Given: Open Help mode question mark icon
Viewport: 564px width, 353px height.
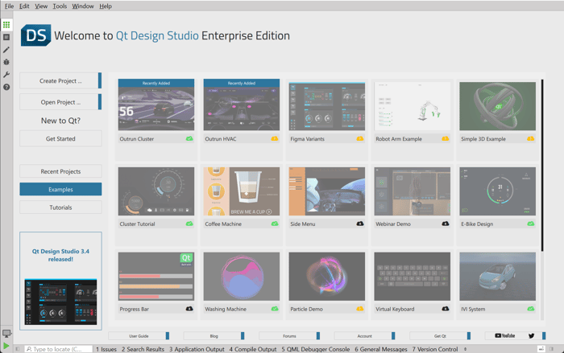Looking at the screenshot, I should coord(6,87).
